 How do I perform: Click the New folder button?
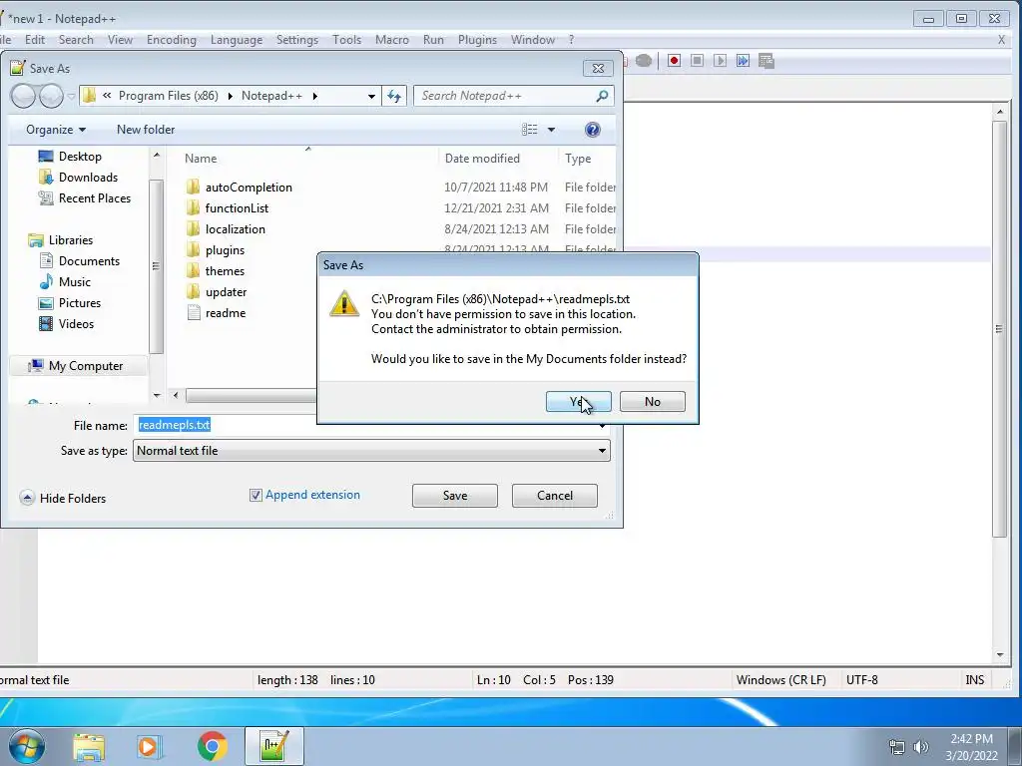tap(146, 130)
